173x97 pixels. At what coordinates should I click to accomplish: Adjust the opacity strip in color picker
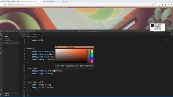(89, 56)
